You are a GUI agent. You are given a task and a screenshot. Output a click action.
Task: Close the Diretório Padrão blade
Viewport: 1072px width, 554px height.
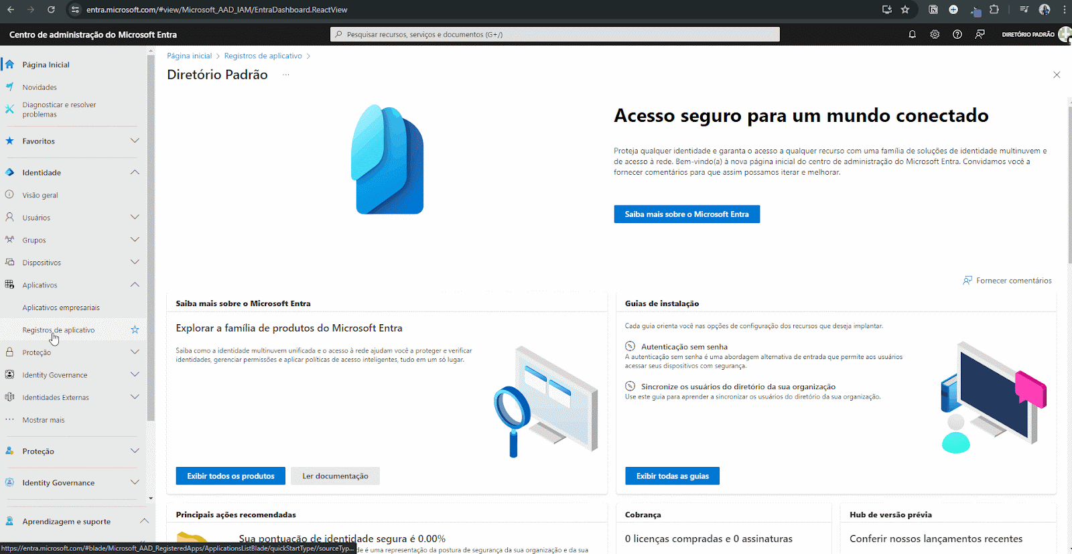pos(1057,74)
